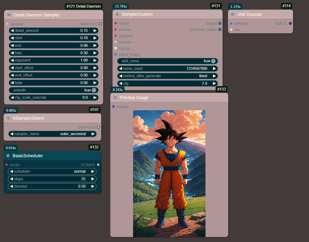Click the IMAGE output socket on VAE Decode
The width and height of the screenshot is (309, 242).
coord(290,24)
